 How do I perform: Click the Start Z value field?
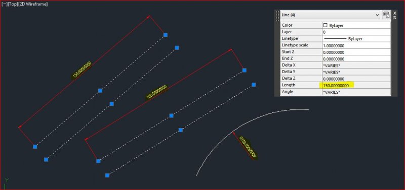356,52
